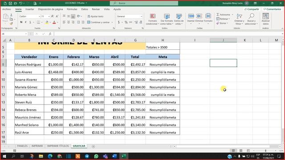Viewport: 285px width, 160px height.
Task: Open Formato condicional
Action: (x=152, y=19)
